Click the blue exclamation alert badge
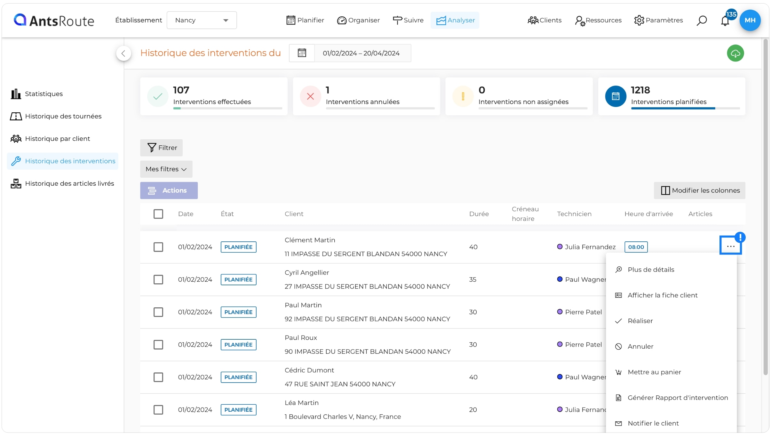 pos(740,237)
